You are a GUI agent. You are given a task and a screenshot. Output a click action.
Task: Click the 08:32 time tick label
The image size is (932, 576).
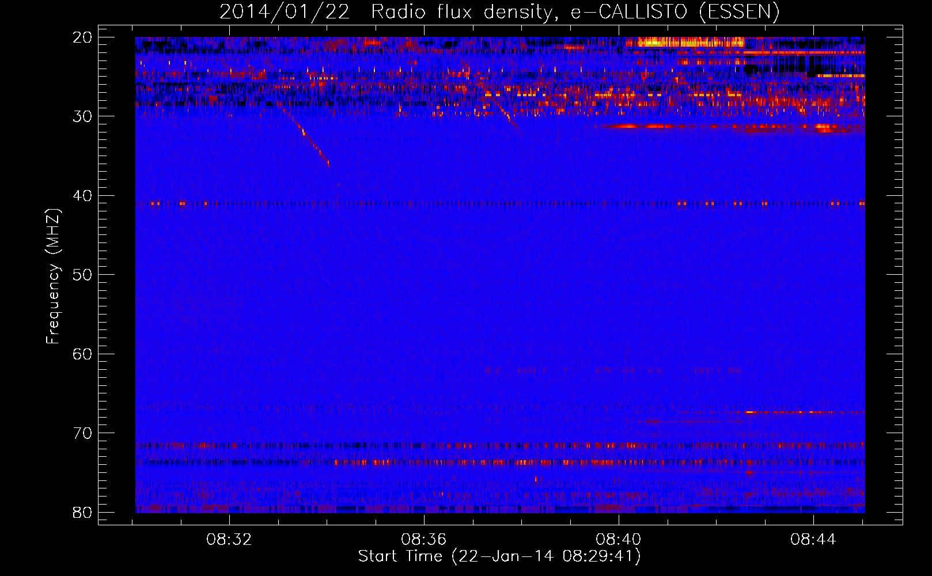click(x=229, y=540)
